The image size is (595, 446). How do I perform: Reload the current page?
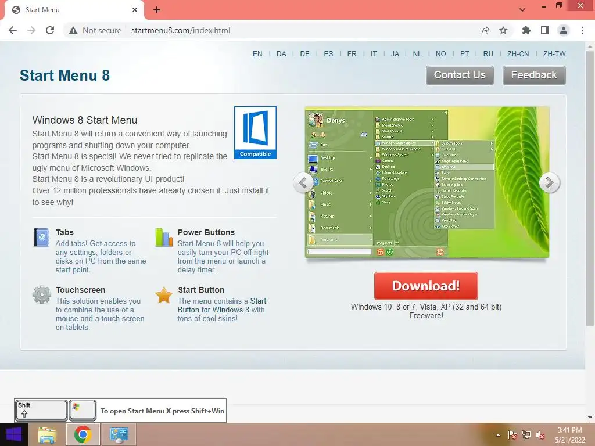(x=50, y=30)
